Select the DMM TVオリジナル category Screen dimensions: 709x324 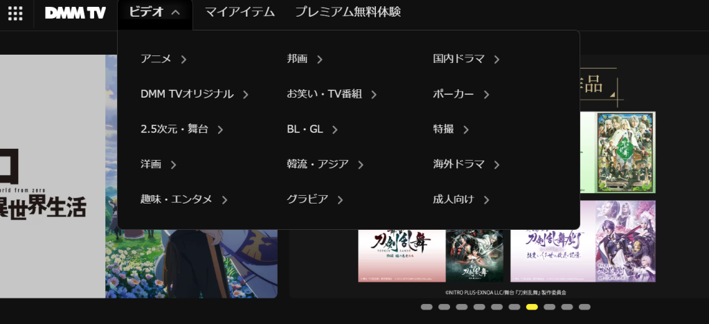(187, 94)
